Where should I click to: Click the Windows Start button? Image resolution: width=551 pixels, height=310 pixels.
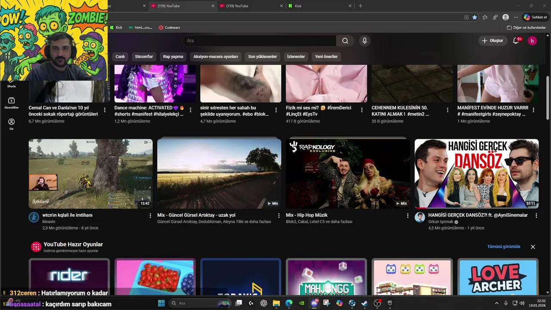(161, 303)
